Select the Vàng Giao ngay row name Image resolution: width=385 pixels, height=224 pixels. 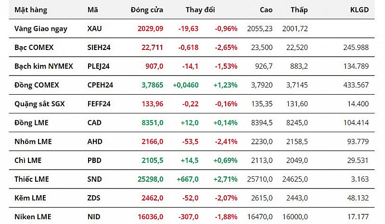41,28
